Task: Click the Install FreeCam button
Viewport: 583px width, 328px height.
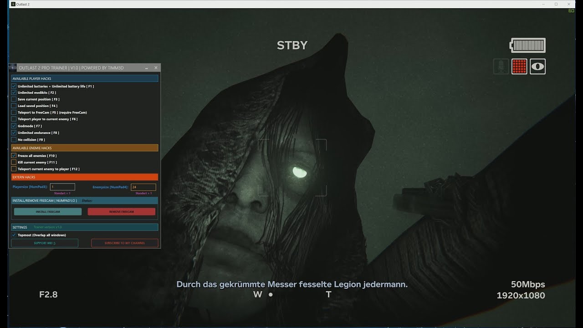Action: (48, 212)
